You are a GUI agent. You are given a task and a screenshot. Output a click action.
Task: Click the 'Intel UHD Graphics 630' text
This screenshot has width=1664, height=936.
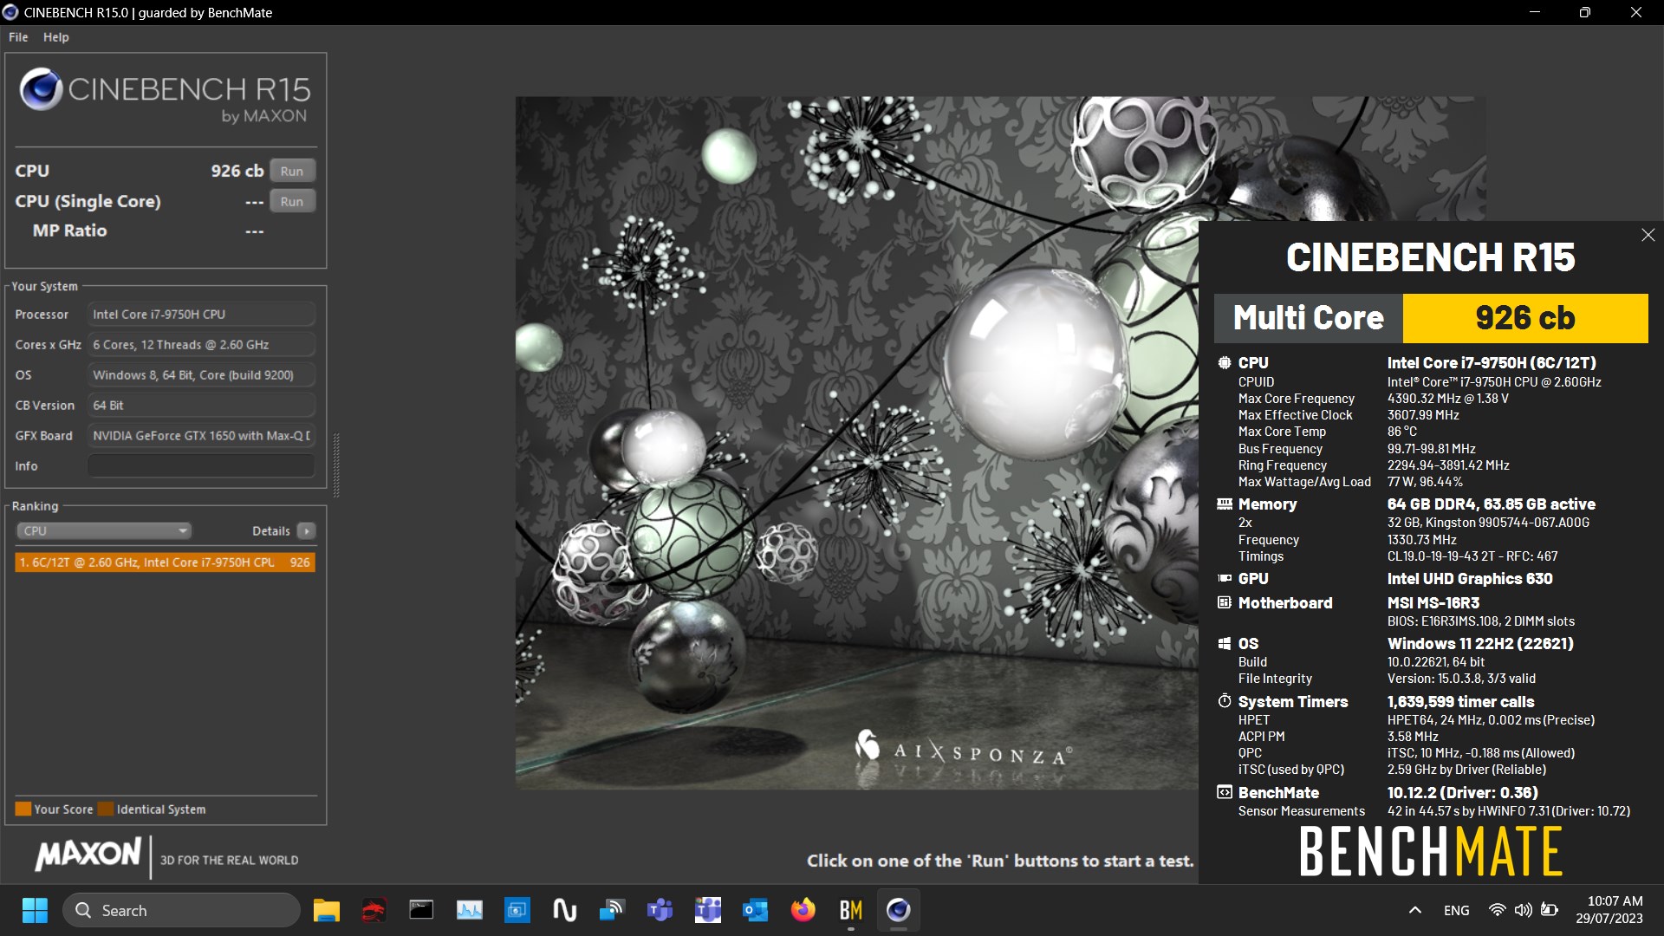[x=1470, y=578]
